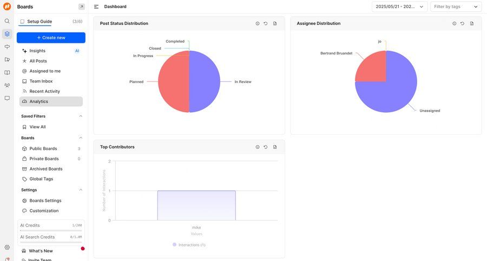Click the Completed chart label
The width and height of the screenshot is (487, 261).
coord(175,41)
